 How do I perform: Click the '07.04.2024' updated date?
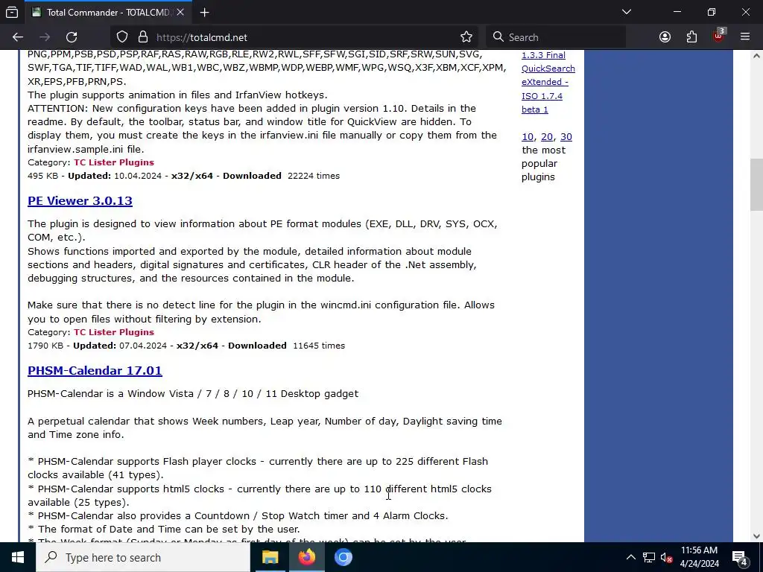[x=143, y=346]
